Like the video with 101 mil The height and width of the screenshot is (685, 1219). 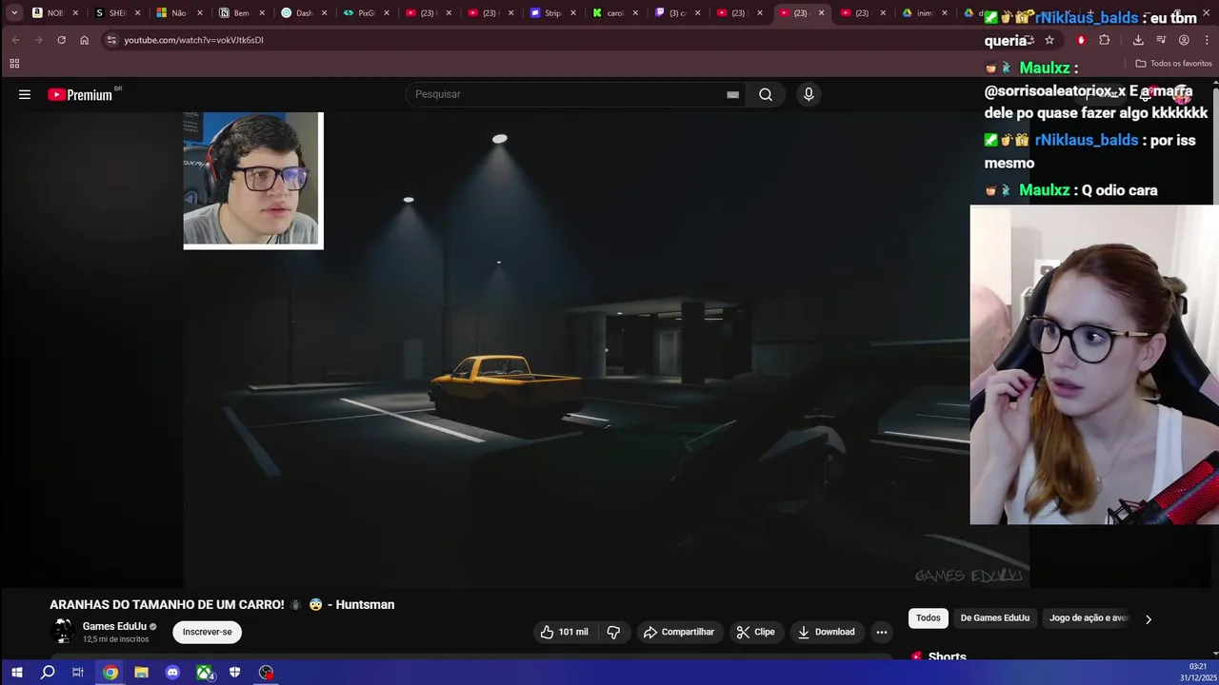(x=564, y=632)
